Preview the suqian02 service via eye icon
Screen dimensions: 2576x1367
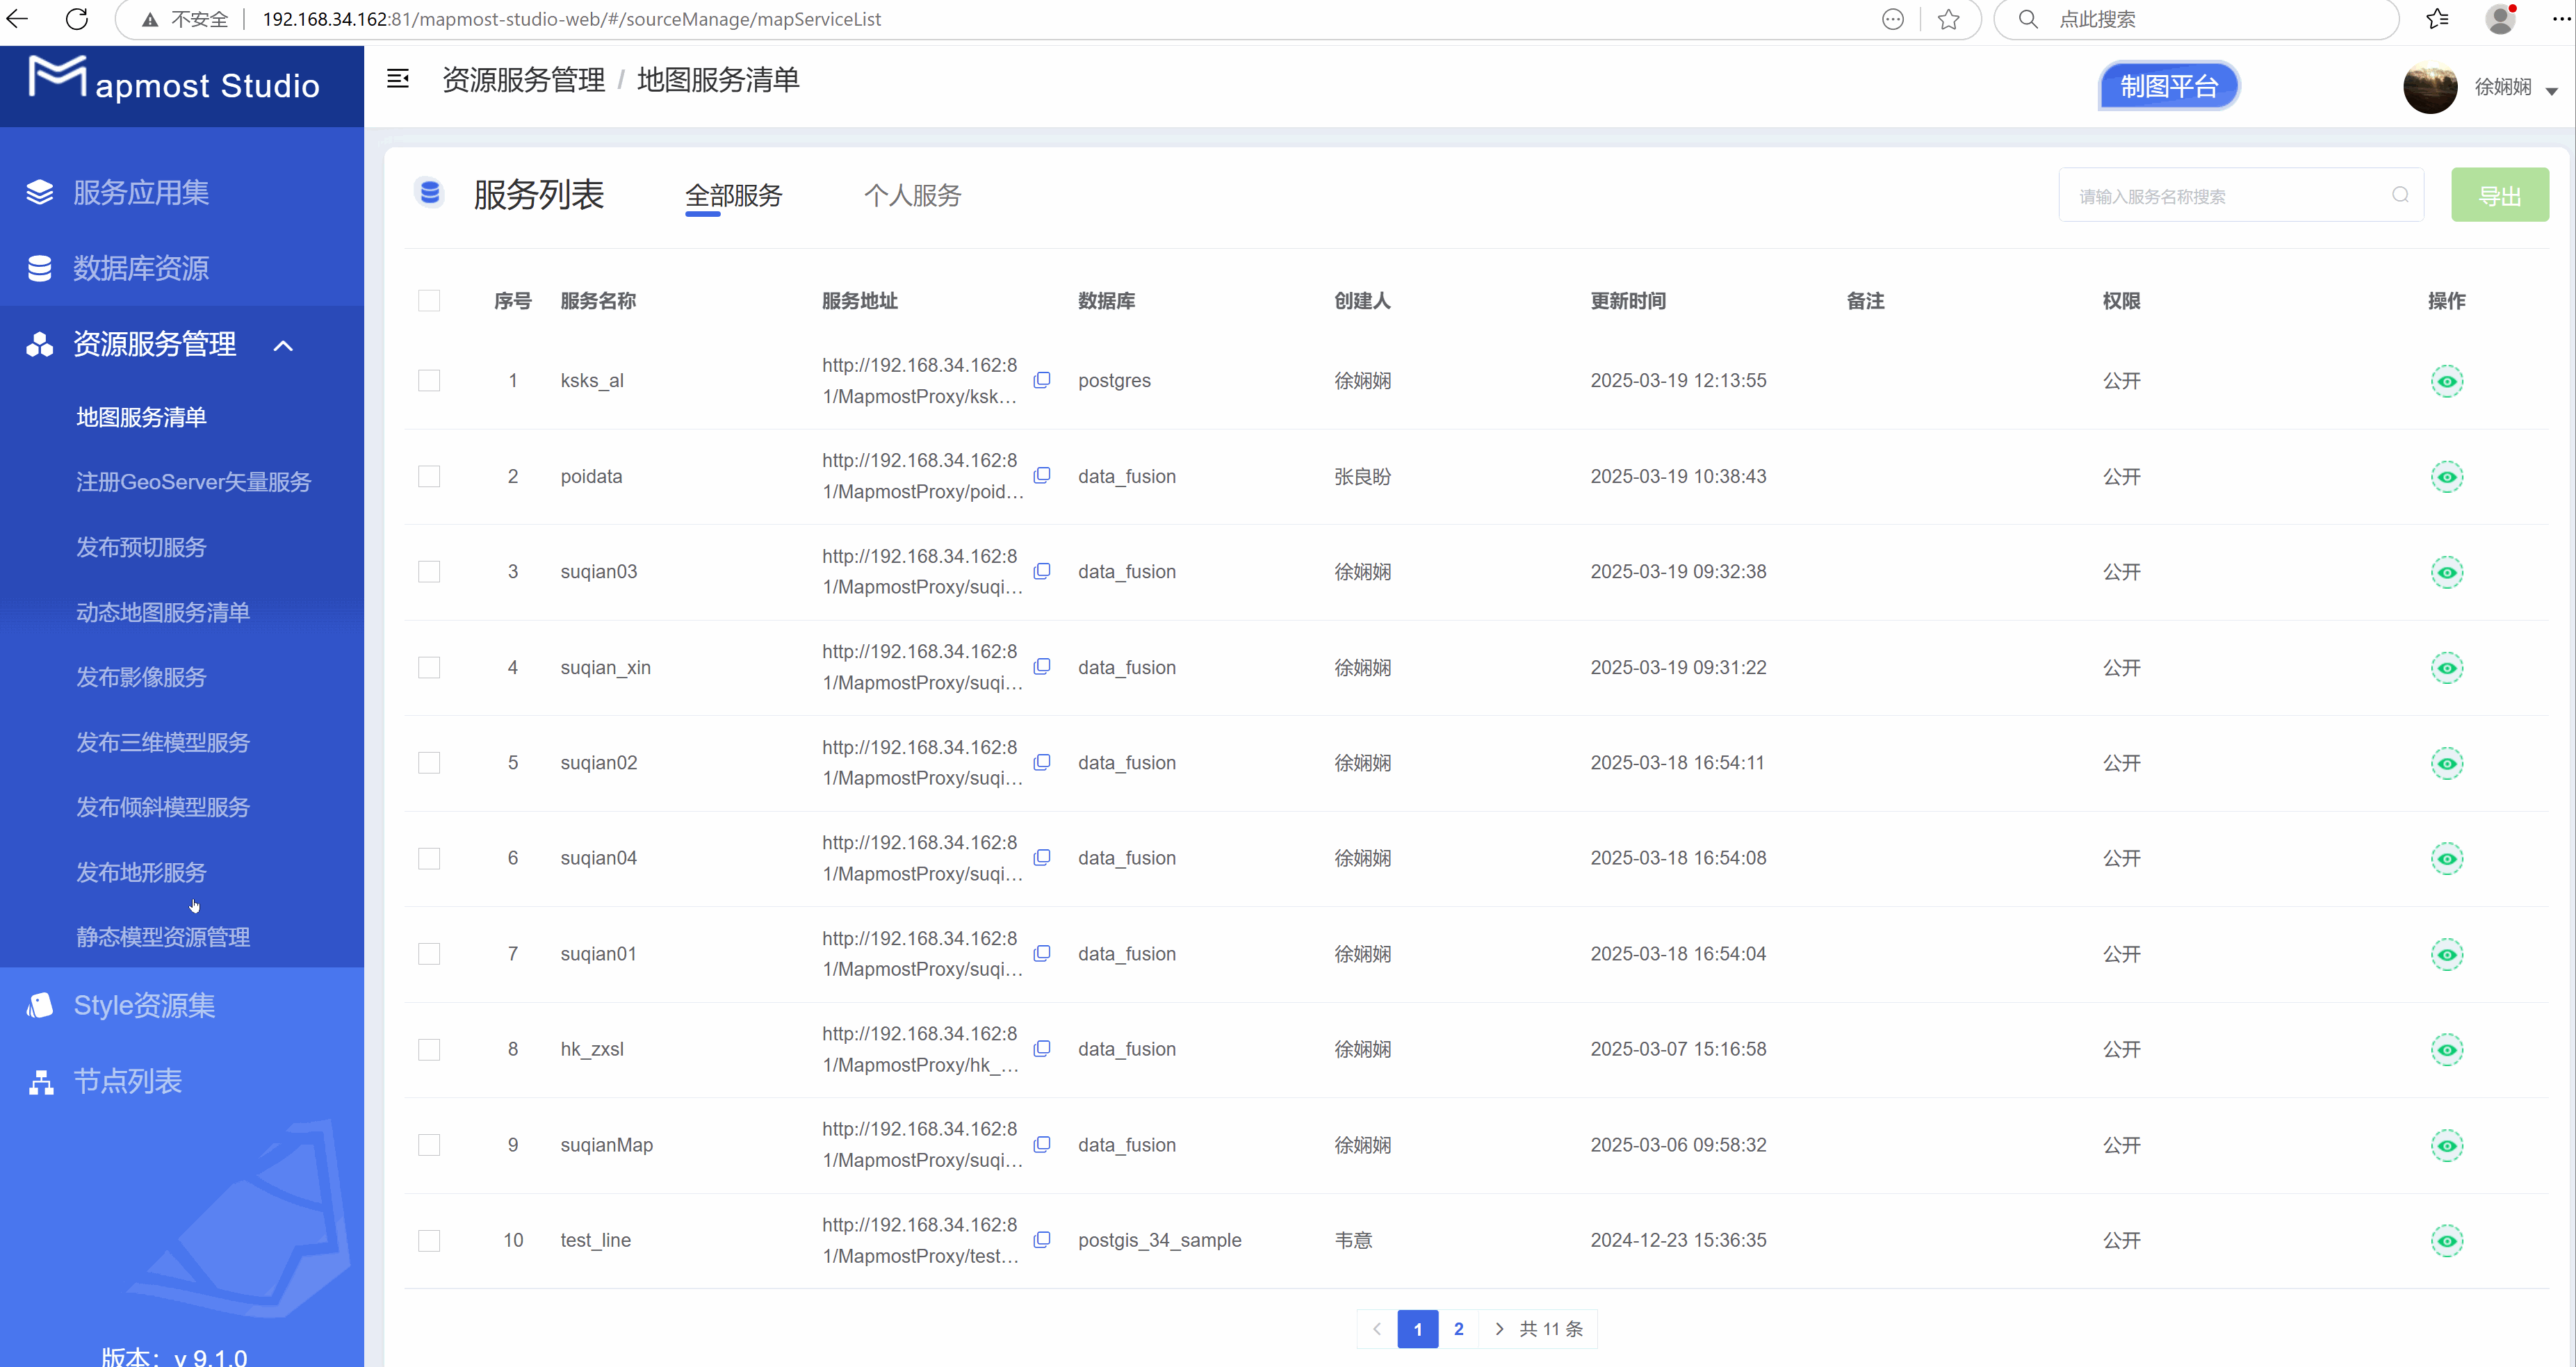2446,763
